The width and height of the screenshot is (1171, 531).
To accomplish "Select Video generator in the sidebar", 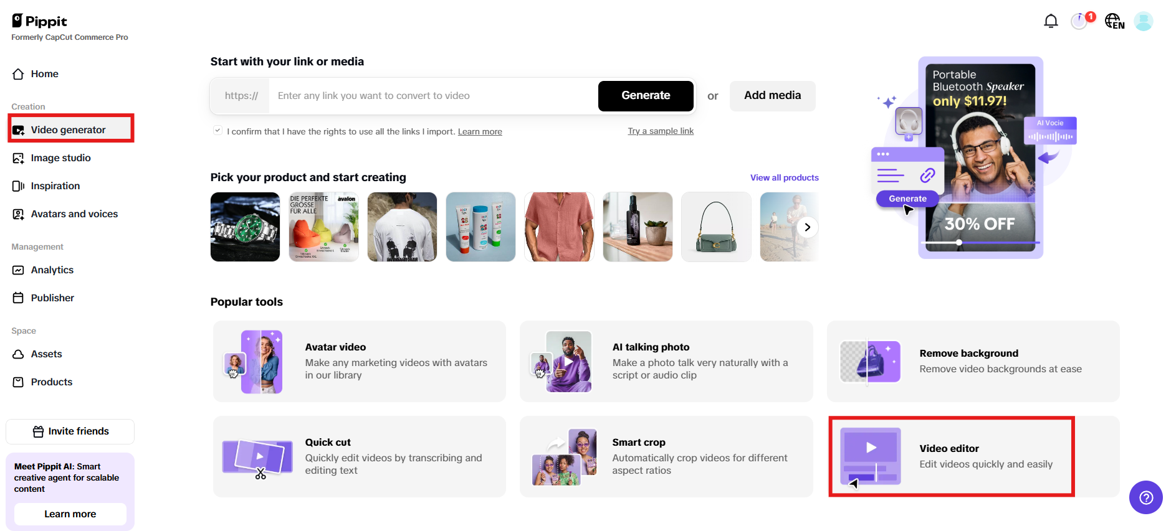I will point(68,129).
